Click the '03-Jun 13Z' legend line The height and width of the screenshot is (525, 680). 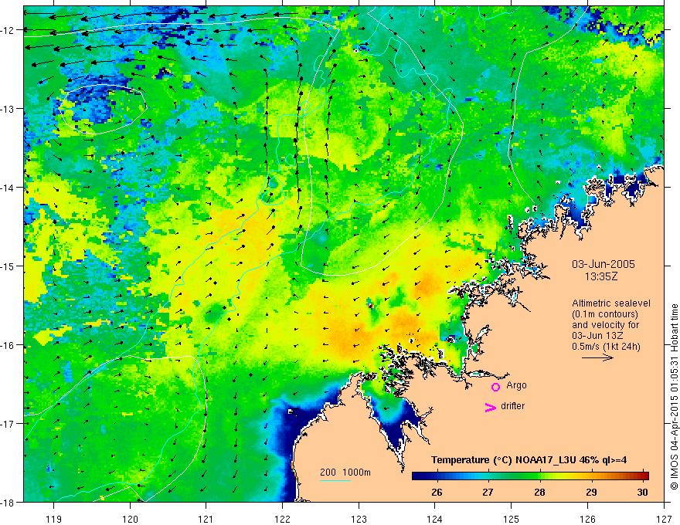click(x=597, y=336)
